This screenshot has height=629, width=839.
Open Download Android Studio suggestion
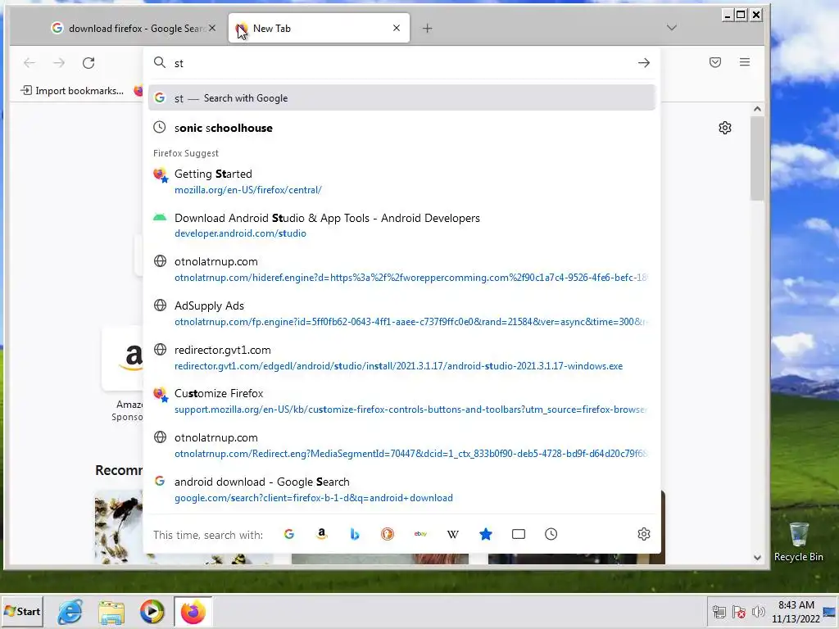point(401,225)
